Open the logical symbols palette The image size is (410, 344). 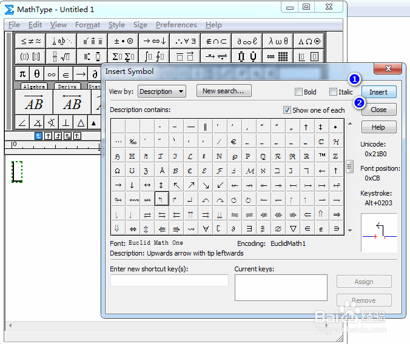point(185,41)
